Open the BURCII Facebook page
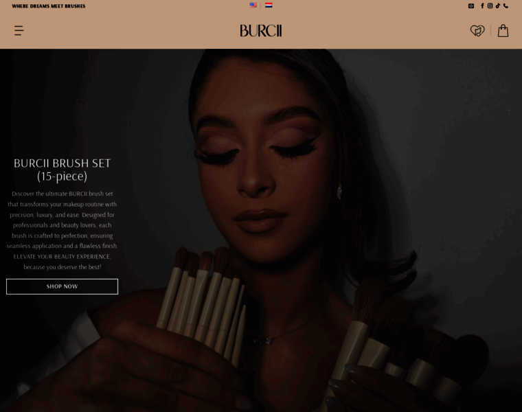Screen dimensions: 522x412 482,5
